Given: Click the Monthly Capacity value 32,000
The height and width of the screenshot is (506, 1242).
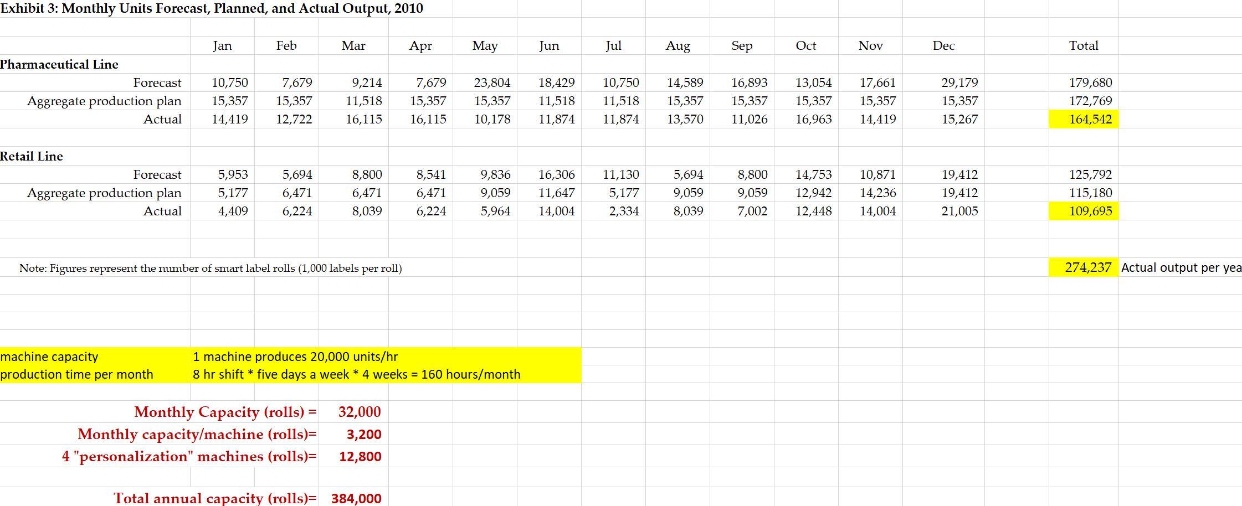Looking at the screenshot, I should click(360, 412).
